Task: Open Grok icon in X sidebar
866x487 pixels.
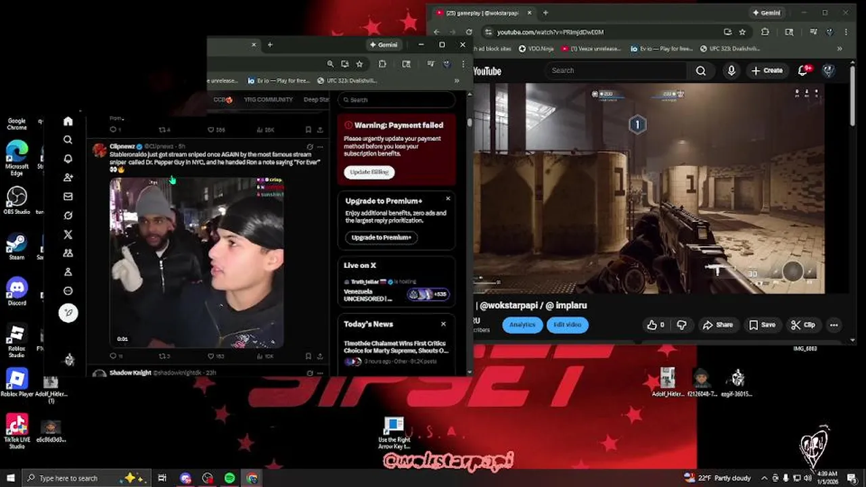Action: coord(68,215)
